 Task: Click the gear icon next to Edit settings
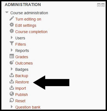(x=12, y=25)
